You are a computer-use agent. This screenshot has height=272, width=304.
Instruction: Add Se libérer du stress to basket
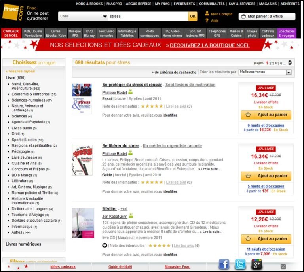266,176
